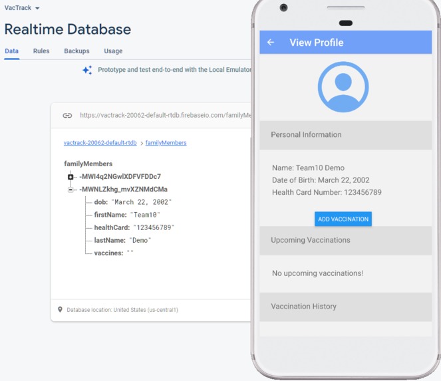Image resolution: width=441 pixels, height=381 pixels.
Task: Click the familyMembers root node label
Action: pyautogui.click(x=88, y=164)
